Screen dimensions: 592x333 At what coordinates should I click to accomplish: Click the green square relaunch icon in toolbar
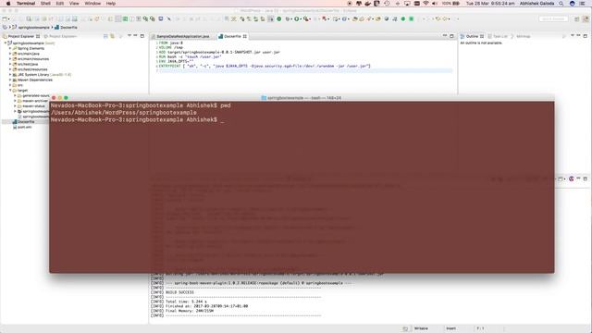pyautogui.click(x=412, y=18)
